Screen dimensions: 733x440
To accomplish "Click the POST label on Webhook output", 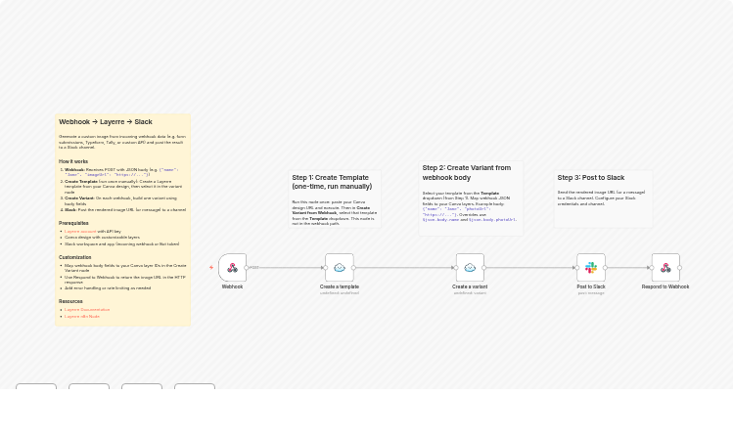I will coord(254,268).
